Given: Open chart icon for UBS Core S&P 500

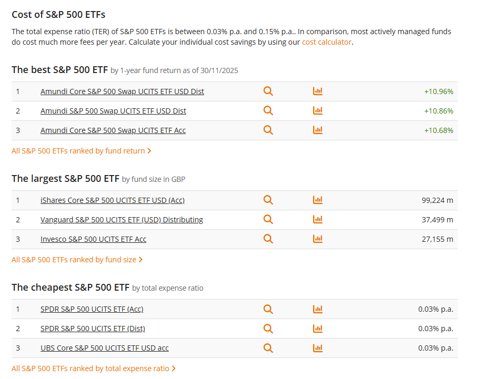Looking at the screenshot, I should (x=317, y=348).
